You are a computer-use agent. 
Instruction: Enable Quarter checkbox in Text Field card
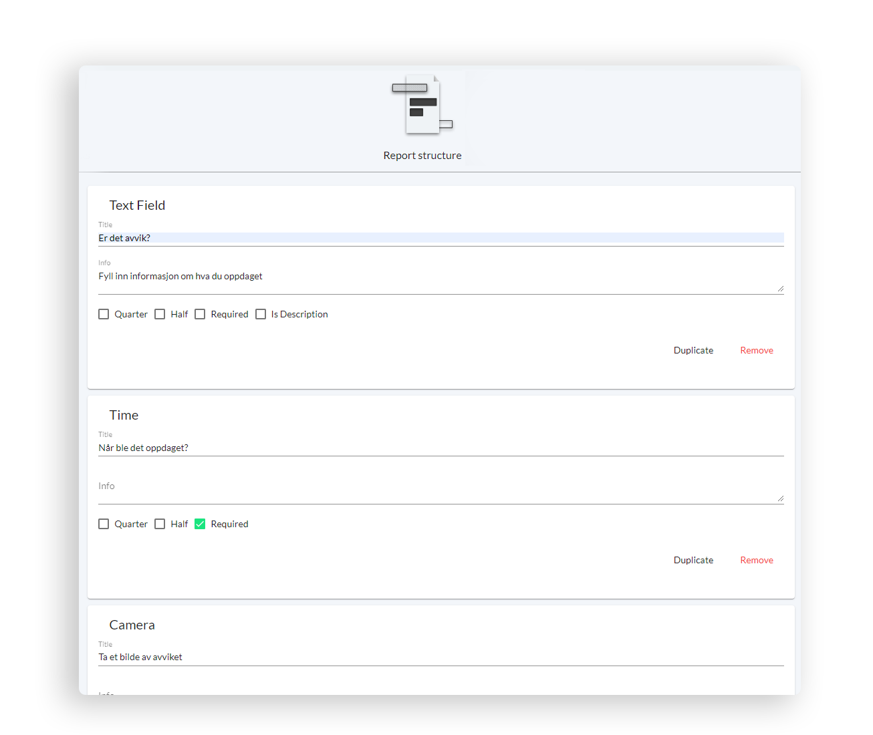104,314
